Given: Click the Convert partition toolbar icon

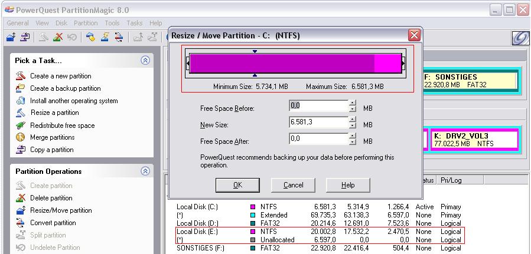Looking at the screenshot, I should [119, 37].
